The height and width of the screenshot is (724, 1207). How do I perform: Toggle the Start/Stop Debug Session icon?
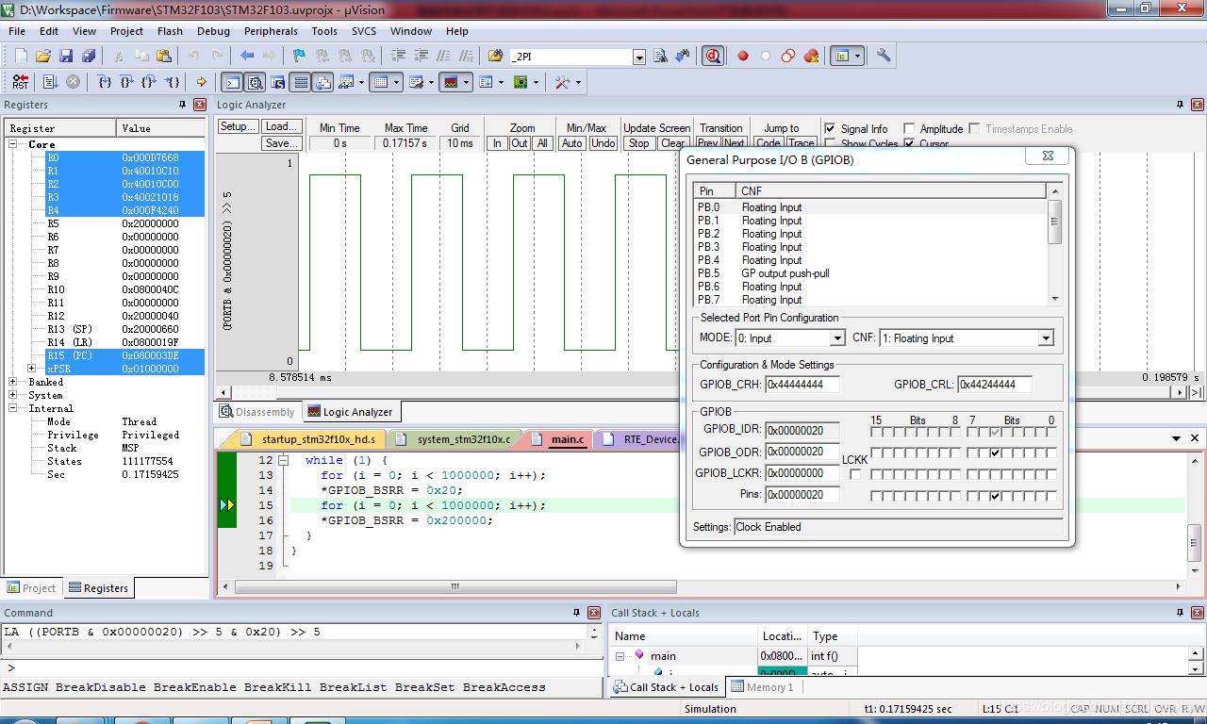coord(713,57)
